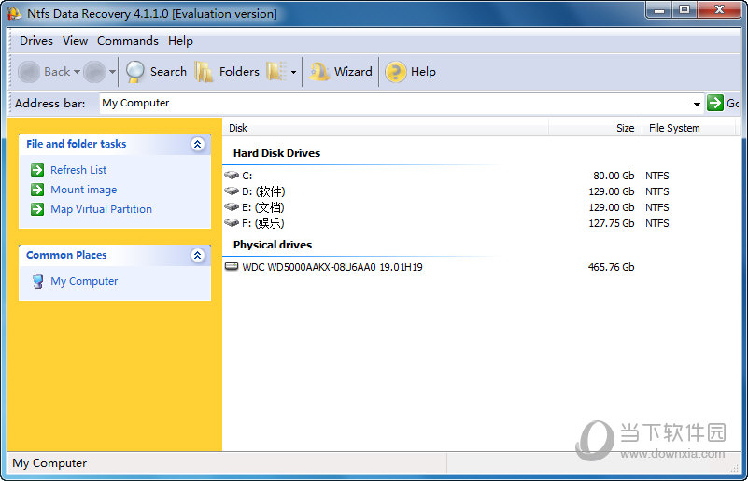The height and width of the screenshot is (481, 748).
Task: Open the Commands menu
Action: tap(128, 41)
